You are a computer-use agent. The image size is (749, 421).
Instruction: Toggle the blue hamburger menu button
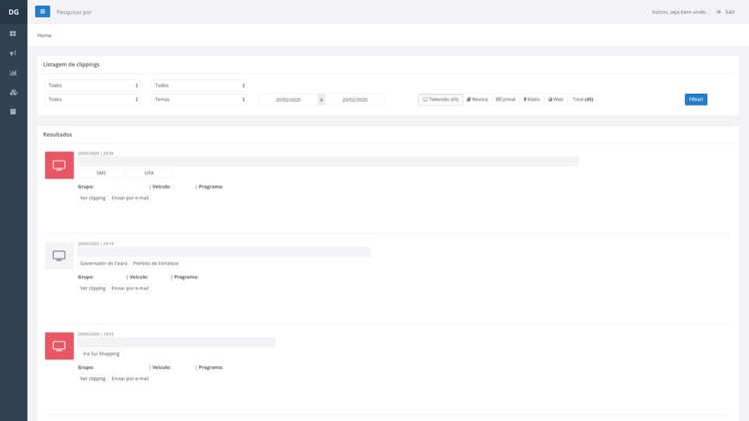(x=43, y=11)
